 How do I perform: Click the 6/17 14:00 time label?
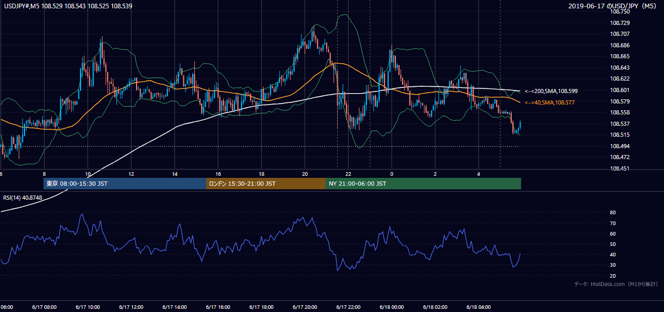pyautogui.click(x=174, y=307)
